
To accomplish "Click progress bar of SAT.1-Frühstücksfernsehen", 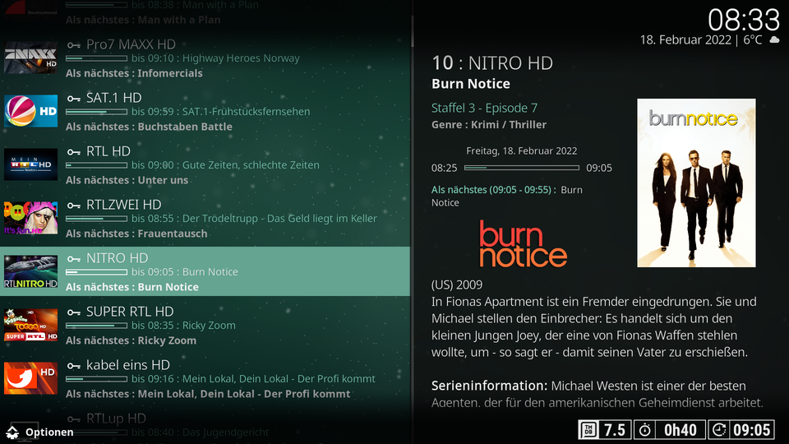I will pyautogui.click(x=97, y=112).
